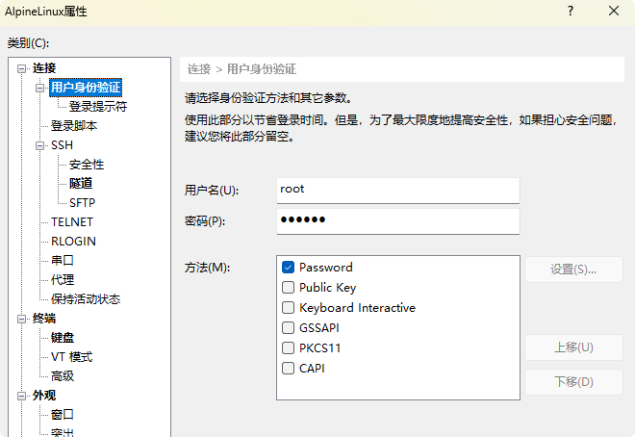
Task: Collapse the 终端 tree node
Action: pyautogui.click(x=22, y=319)
